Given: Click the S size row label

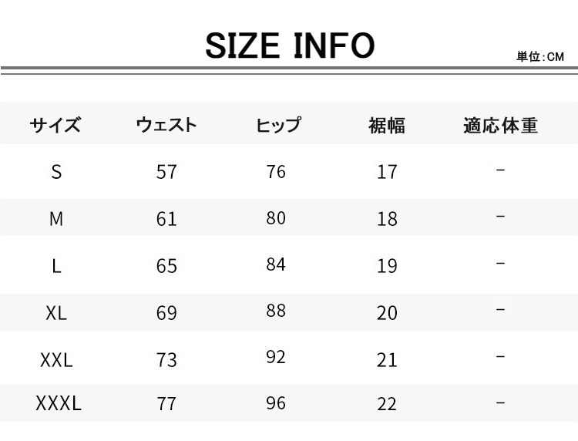Looking at the screenshot, I should (x=55, y=172).
